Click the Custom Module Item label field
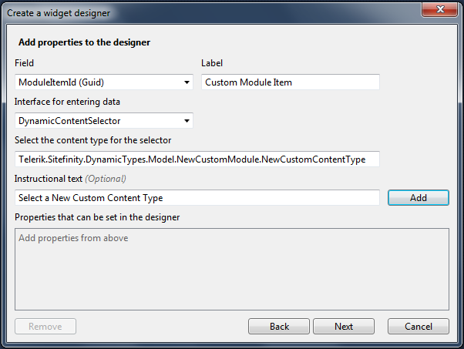 pos(291,82)
